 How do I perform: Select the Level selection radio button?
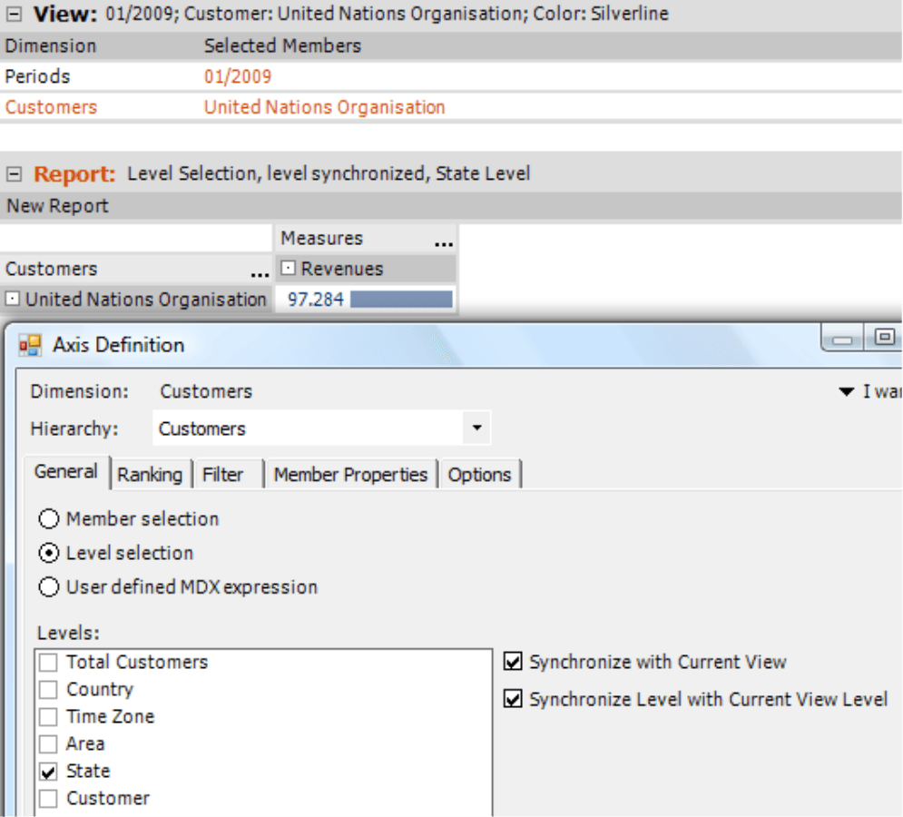(49, 553)
